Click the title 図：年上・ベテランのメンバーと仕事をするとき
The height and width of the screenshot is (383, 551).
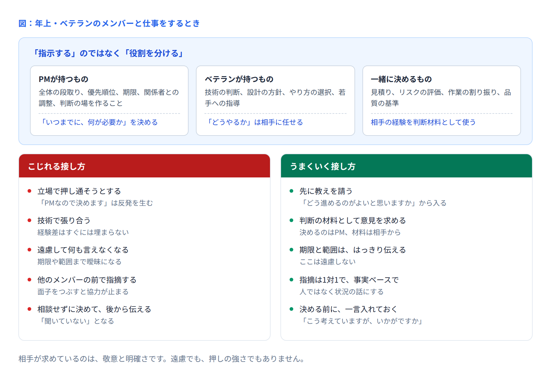click(x=109, y=23)
